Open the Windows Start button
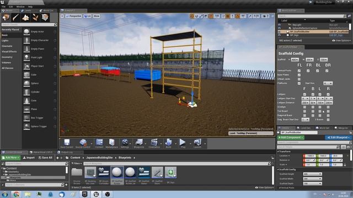Image resolution: width=353 pixels, height=198 pixels. coord(5,194)
